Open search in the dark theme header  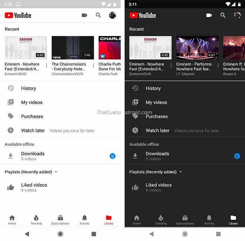click(223, 15)
